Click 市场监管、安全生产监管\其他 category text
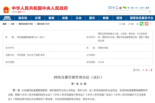 click(31, 55)
